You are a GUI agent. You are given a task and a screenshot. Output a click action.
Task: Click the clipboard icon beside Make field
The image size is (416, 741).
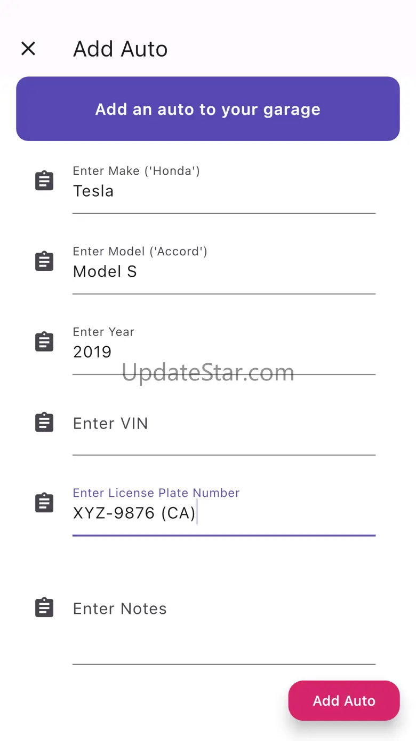click(x=44, y=181)
